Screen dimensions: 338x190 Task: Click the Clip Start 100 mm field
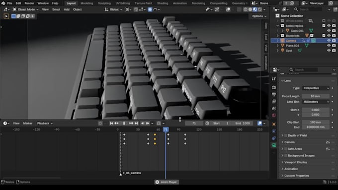point(316,122)
